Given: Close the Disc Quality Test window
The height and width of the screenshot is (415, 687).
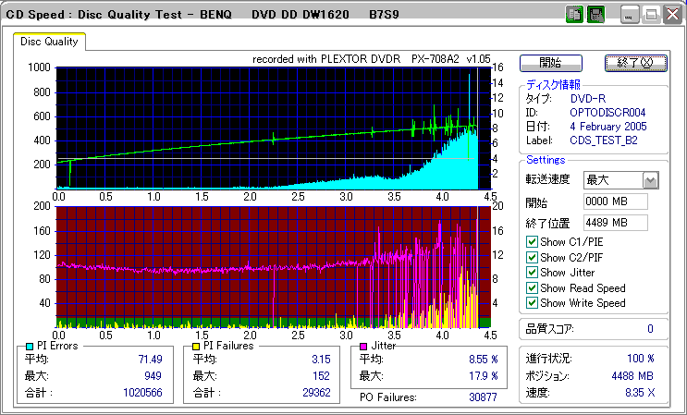Looking at the screenshot, I should [x=670, y=15].
